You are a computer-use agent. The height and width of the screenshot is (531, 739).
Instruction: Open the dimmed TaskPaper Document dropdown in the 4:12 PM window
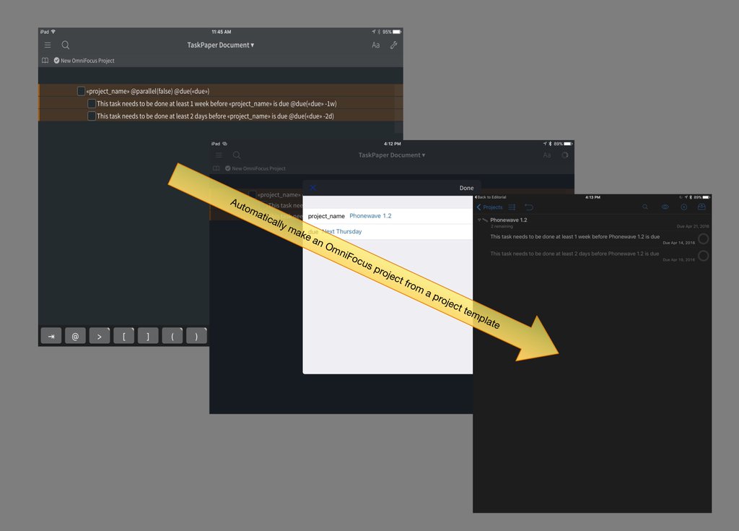(x=392, y=155)
